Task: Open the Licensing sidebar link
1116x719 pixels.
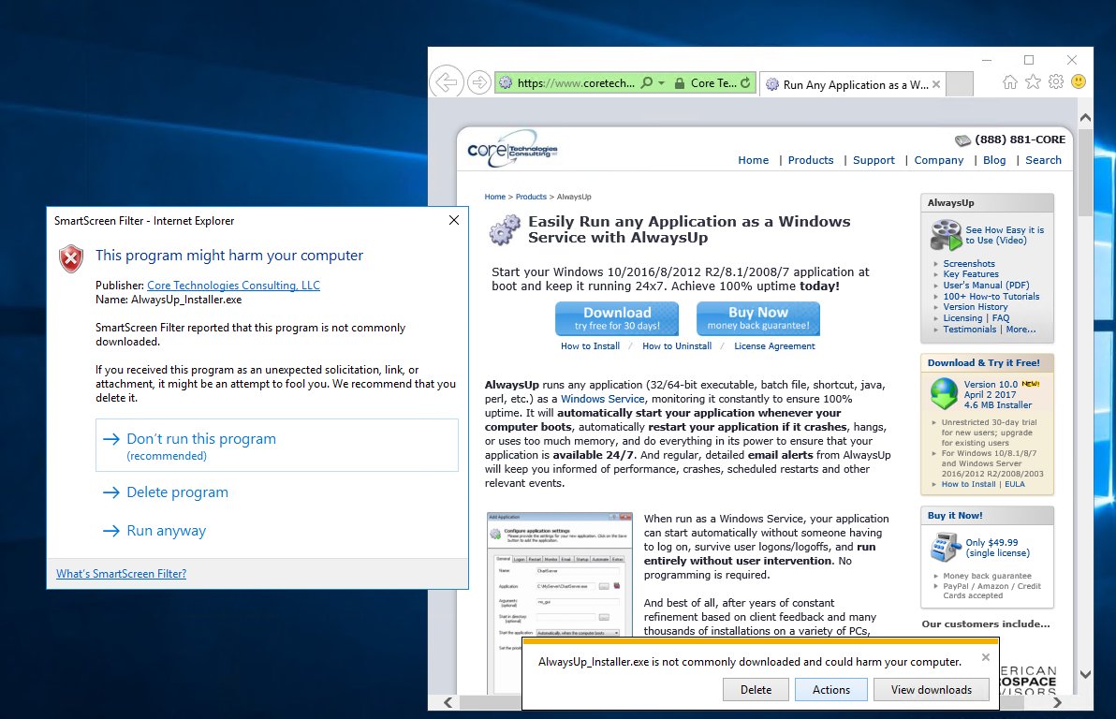Action: point(962,318)
